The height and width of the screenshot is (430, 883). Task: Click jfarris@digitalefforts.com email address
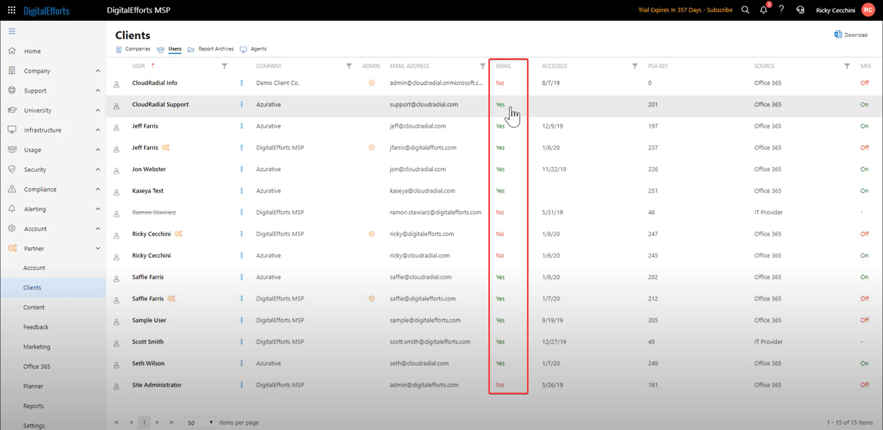(423, 148)
